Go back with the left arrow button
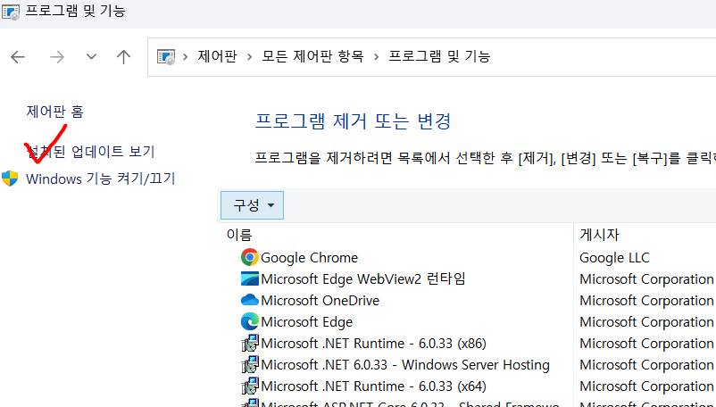Screen dimensions: 716x407 tap(18, 57)
